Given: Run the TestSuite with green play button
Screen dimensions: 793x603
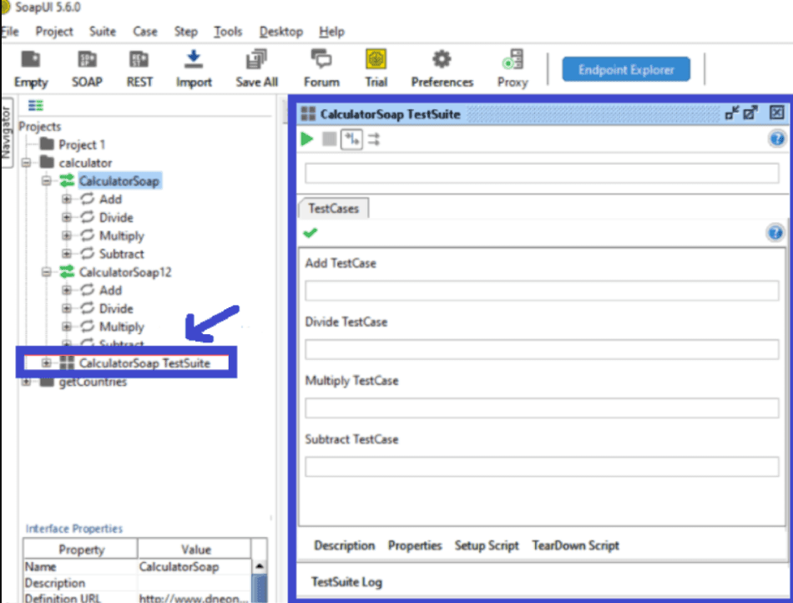Looking at the screenshot, I should (x=307, y=139).
